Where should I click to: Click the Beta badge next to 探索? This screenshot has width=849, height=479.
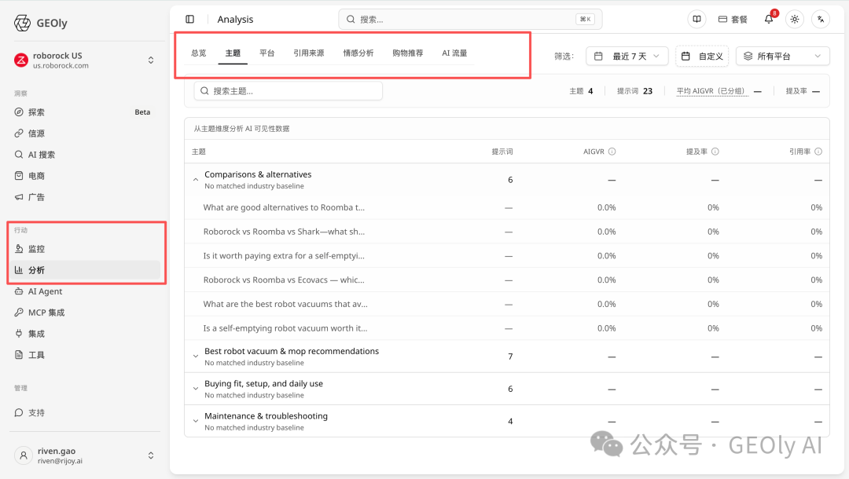142,112
